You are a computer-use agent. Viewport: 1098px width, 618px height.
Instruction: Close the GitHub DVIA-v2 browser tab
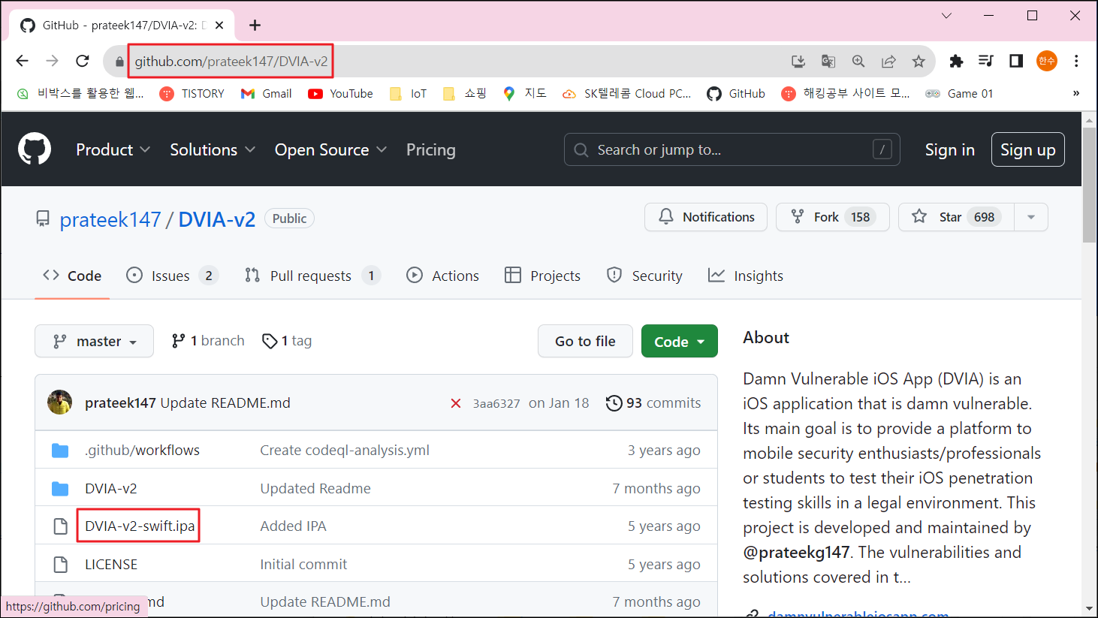(219, 26)
